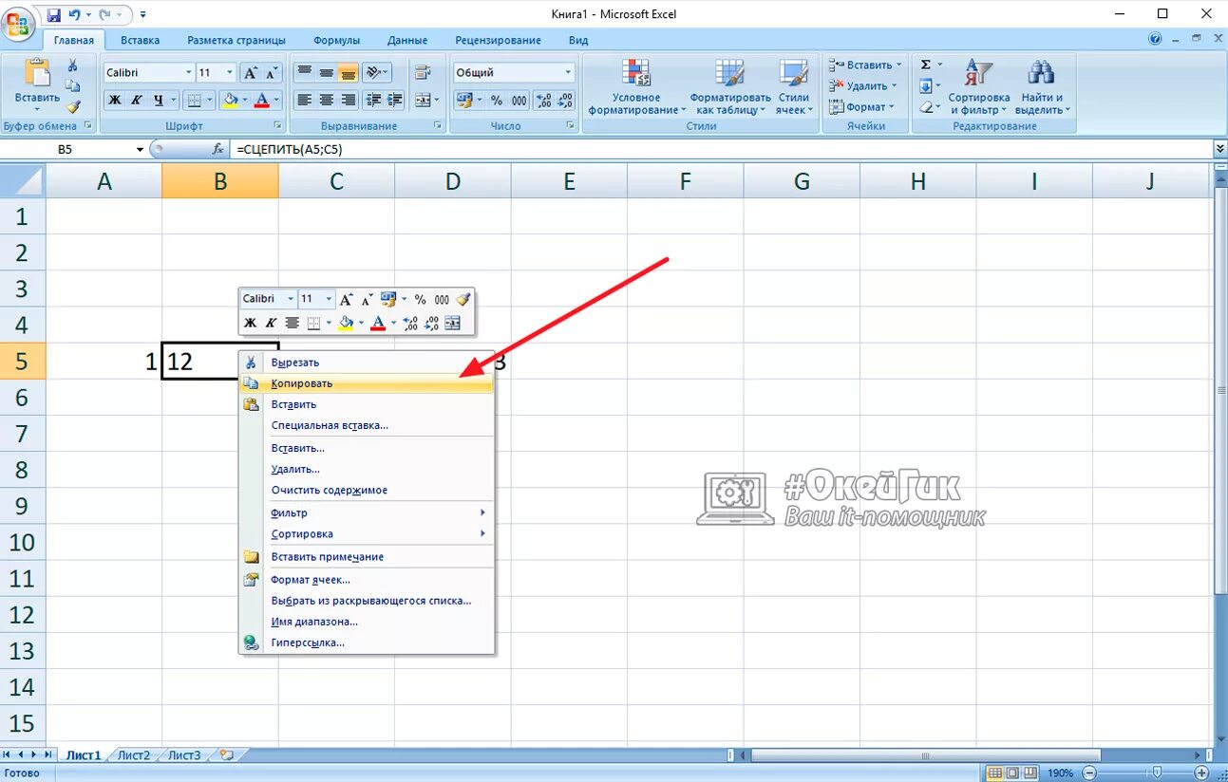The height and width of the screenshot is (782, 1228).
Task: Apply middle vertical alignment in ribbon
Action: click(326, 73)
